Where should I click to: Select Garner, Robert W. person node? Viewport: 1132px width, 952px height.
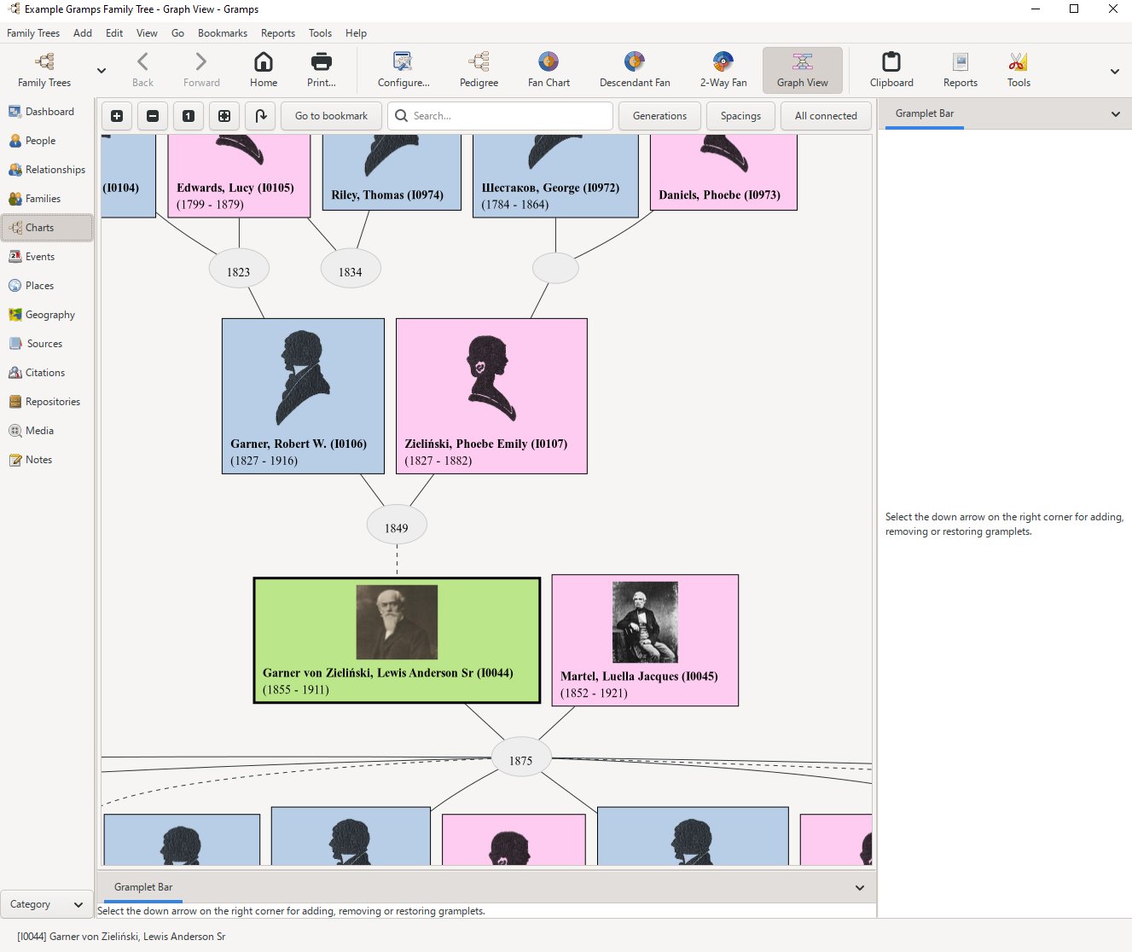coord(303,396)
